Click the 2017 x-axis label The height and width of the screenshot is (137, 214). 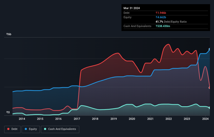[x=77, y=119]
